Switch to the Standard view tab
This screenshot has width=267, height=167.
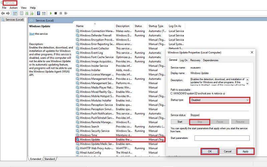49,159
